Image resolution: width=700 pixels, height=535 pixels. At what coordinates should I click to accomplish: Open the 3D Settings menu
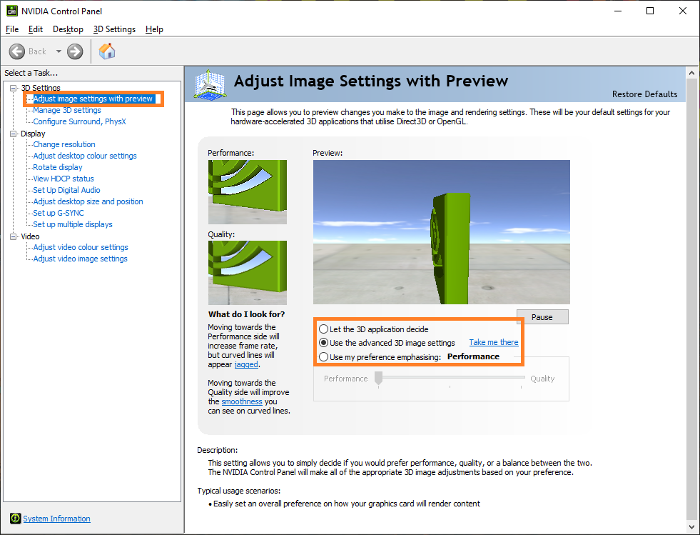click(114, 29)
